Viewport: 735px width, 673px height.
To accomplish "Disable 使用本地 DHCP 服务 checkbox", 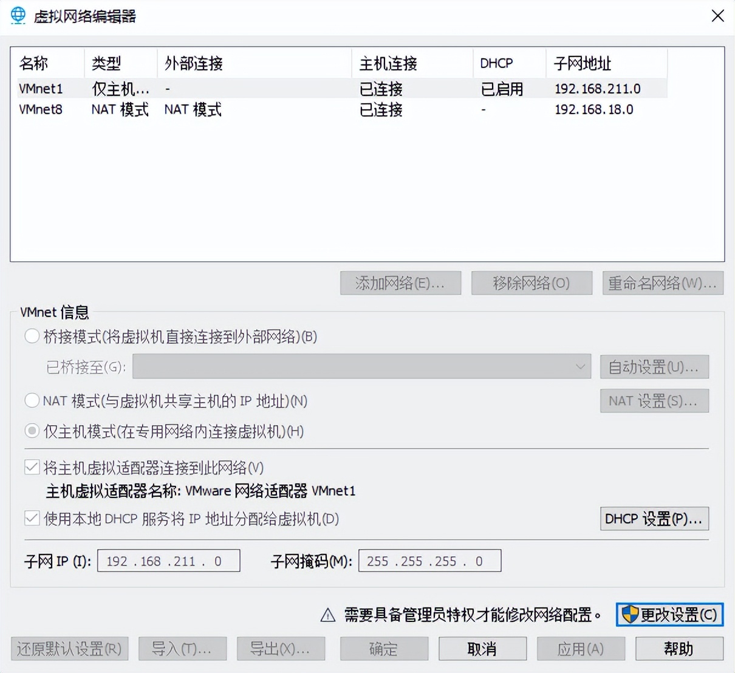I will (x=32, y=519).
